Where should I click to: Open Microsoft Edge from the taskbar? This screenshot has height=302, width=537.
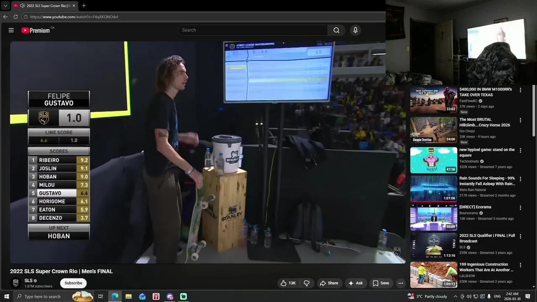click(115, 297)
